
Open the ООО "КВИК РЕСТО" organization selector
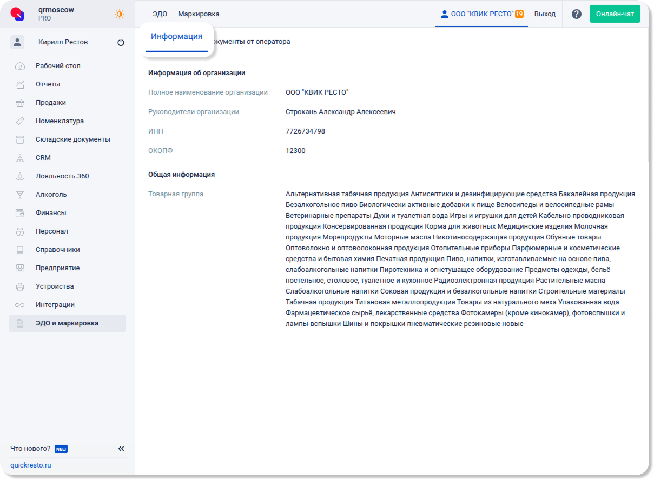click(x=481, y=14)
